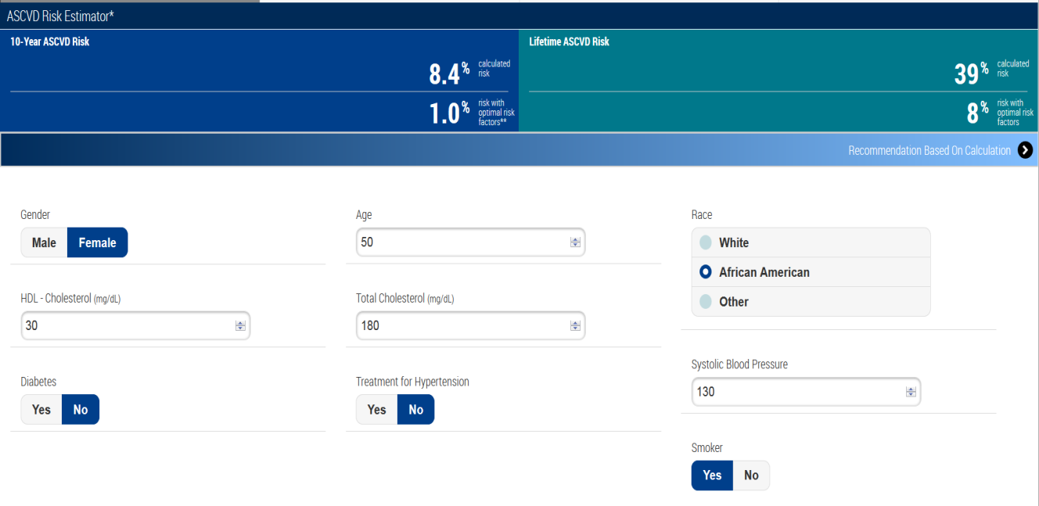The width and height of the screenshot is (1039, 506).
Task: Open Recommendation Based On Calculation link
Action: [x=929, y=150]
